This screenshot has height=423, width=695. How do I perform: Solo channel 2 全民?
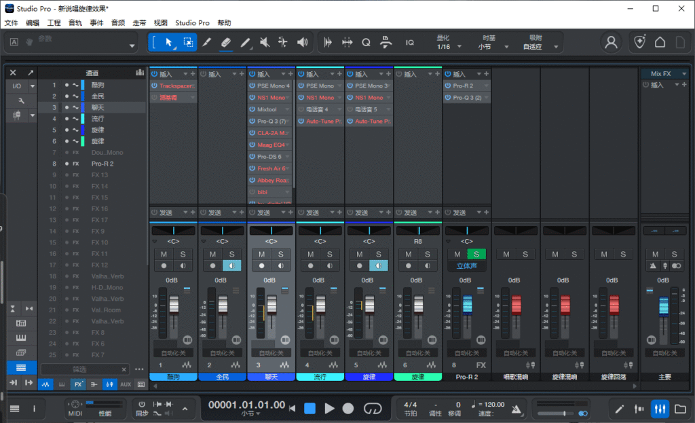[x=232, y=254]
